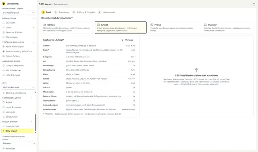Image resolution: width=258 pixels, height=152 pixels.
Task: Open Stammdaten via its icon
Action: [x=4, y=37]
